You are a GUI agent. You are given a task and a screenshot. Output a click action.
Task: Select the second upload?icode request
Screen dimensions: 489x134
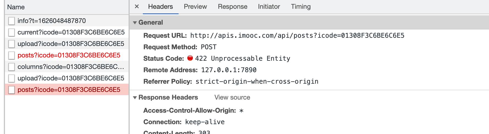(x=71, y=78)
